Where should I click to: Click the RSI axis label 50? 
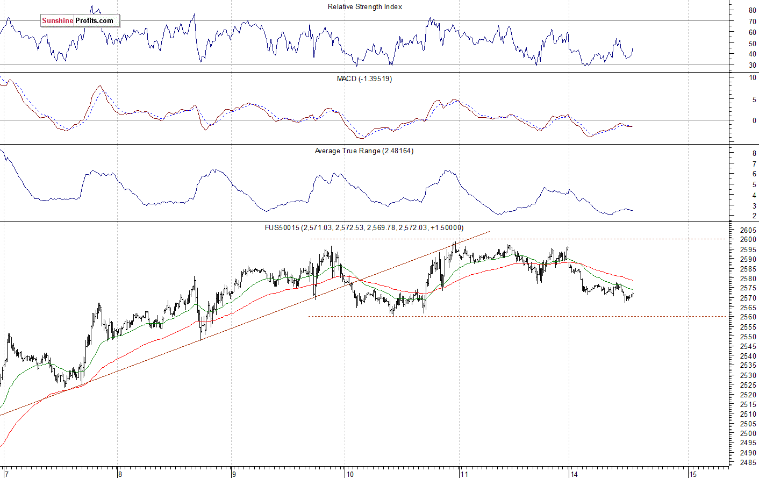point(752,44)
